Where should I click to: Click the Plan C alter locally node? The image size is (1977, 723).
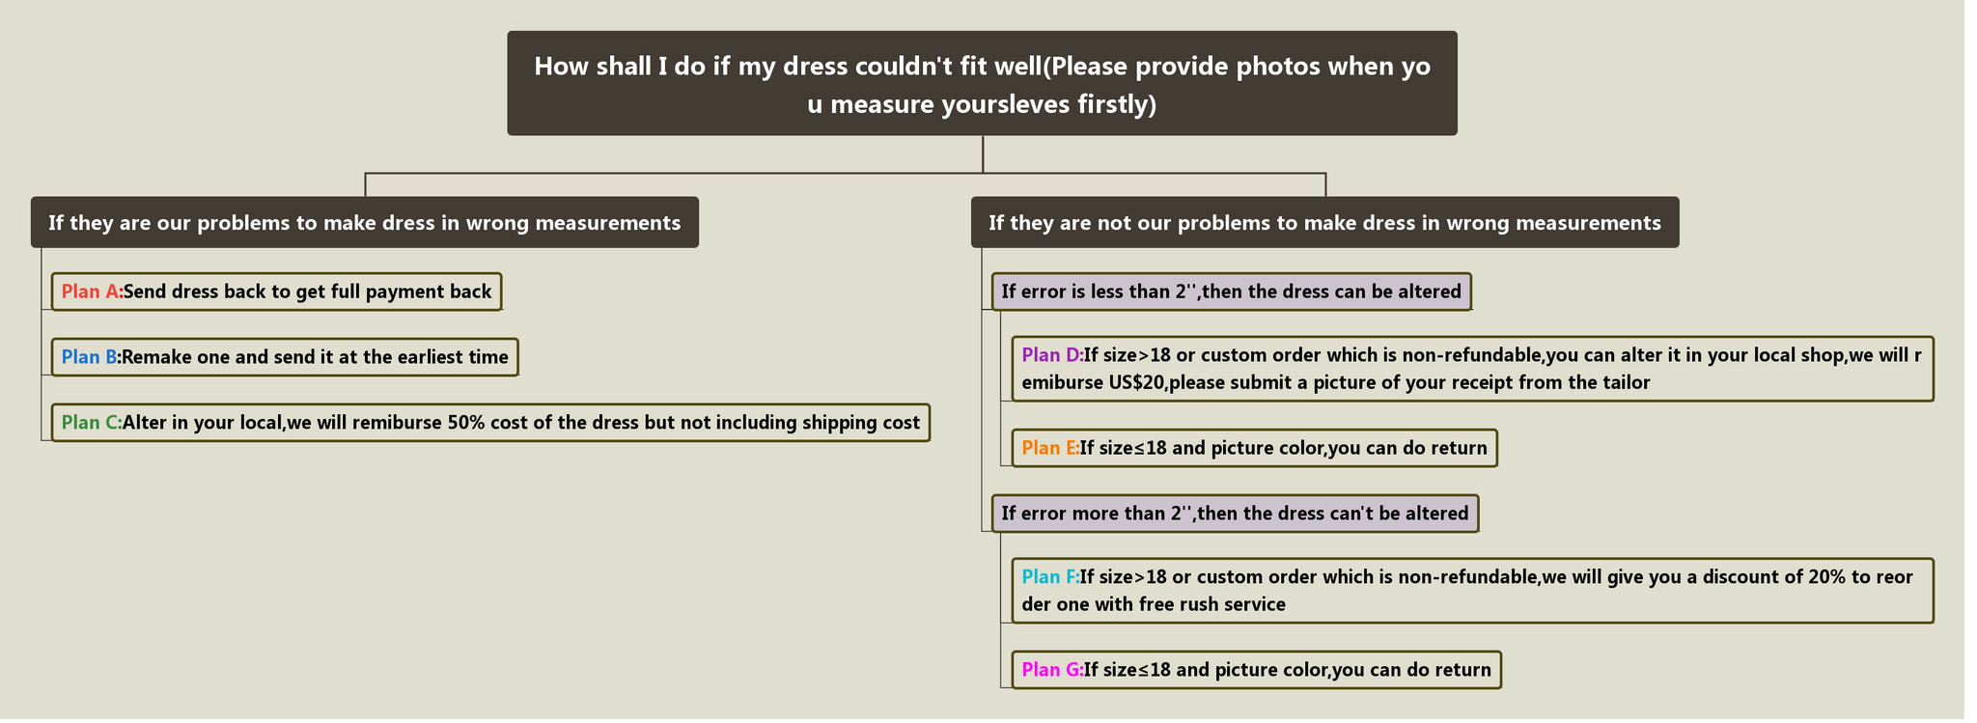[490, 423]
